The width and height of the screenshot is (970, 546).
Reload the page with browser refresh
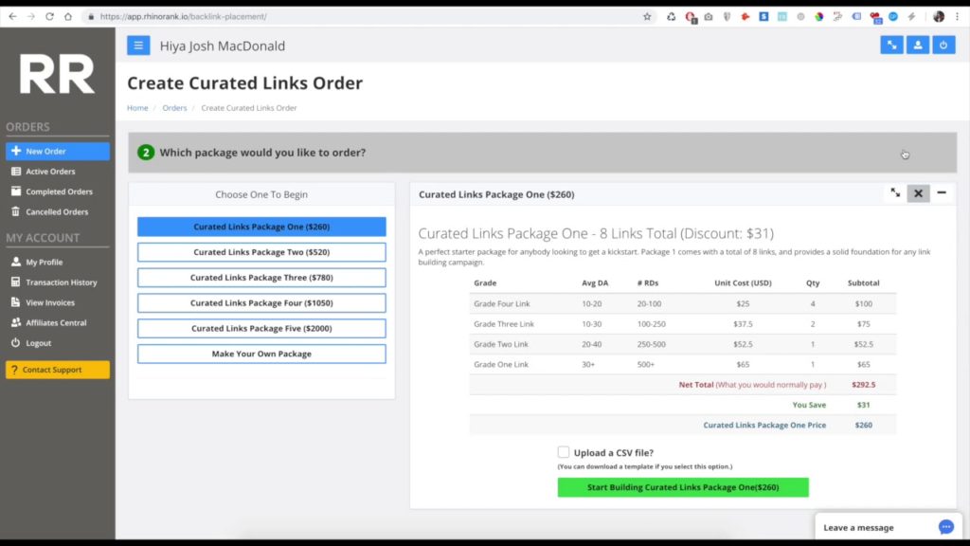click(49, 17)
